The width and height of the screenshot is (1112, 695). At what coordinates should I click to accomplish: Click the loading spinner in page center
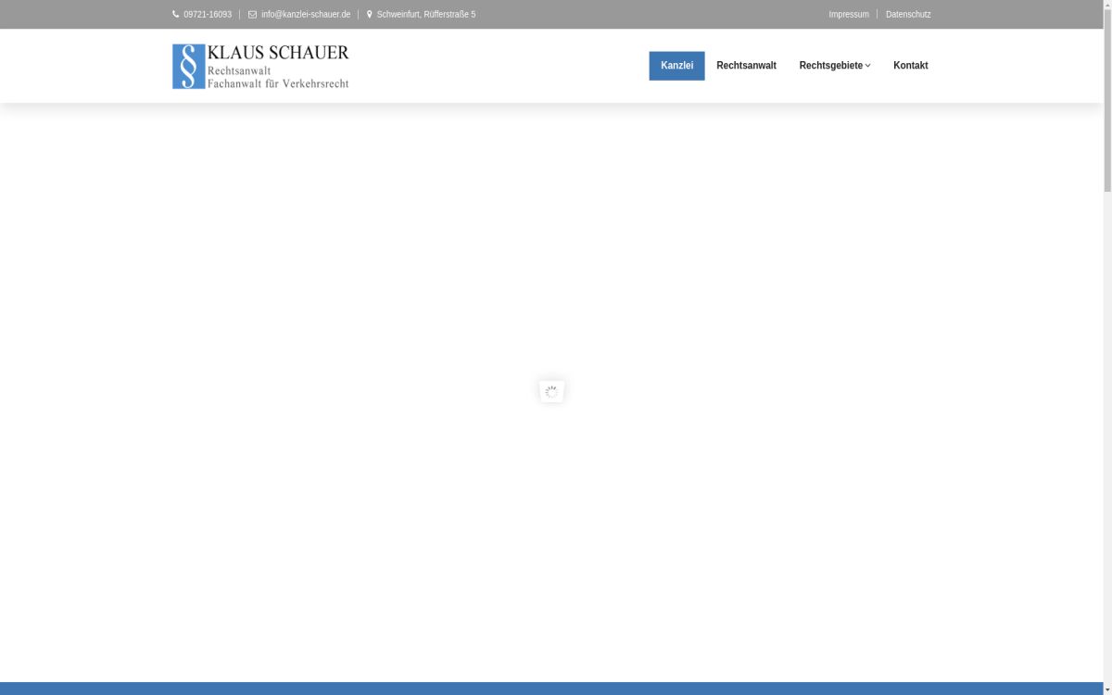[x=551, y=392]
